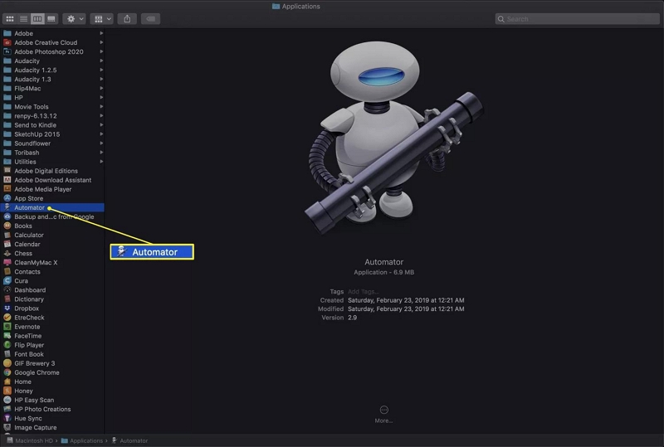Focus the Search field
Image resolution: width=664 pixels, height=447 pixels.
(x=577, y=19)
